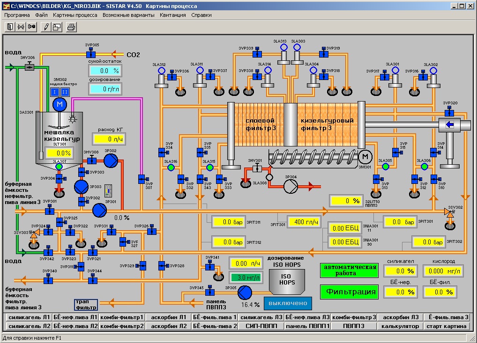The width and height of the screenshot is (477, 343).
Task: Click turbidity 0.00 ЕБЦ at 3NIA301 11
Action: 345,228
